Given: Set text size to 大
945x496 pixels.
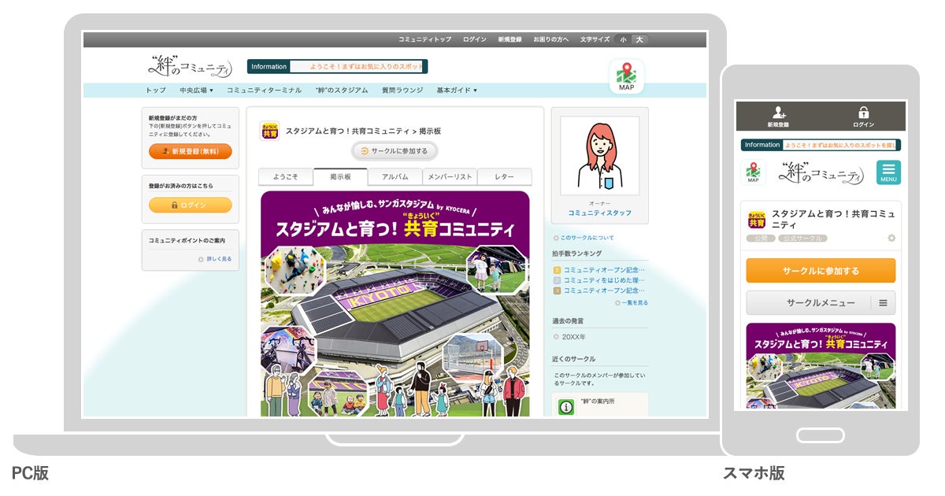Looking at the screenshot, I should coord(639,39).
